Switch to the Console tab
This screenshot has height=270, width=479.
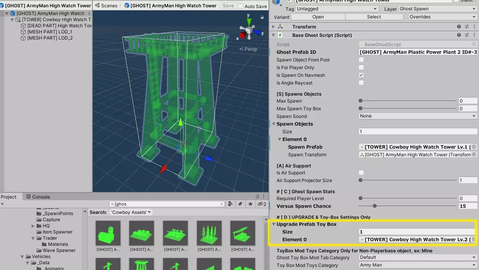[x=38, y=197]
